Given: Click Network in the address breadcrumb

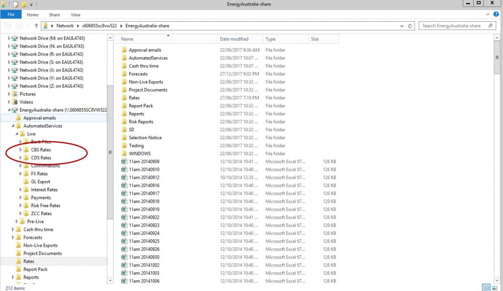Looking at the screenshot, I should tap(65, 26).
